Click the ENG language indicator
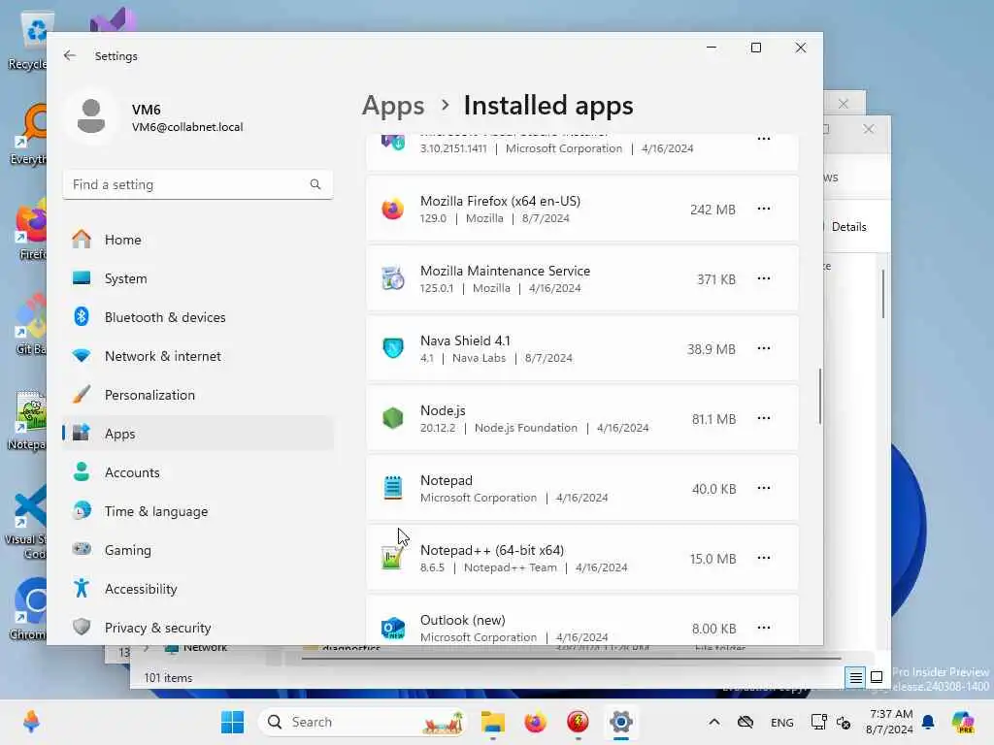The height and width of the screenshot is (745, 994). click(x=781, y=722)
